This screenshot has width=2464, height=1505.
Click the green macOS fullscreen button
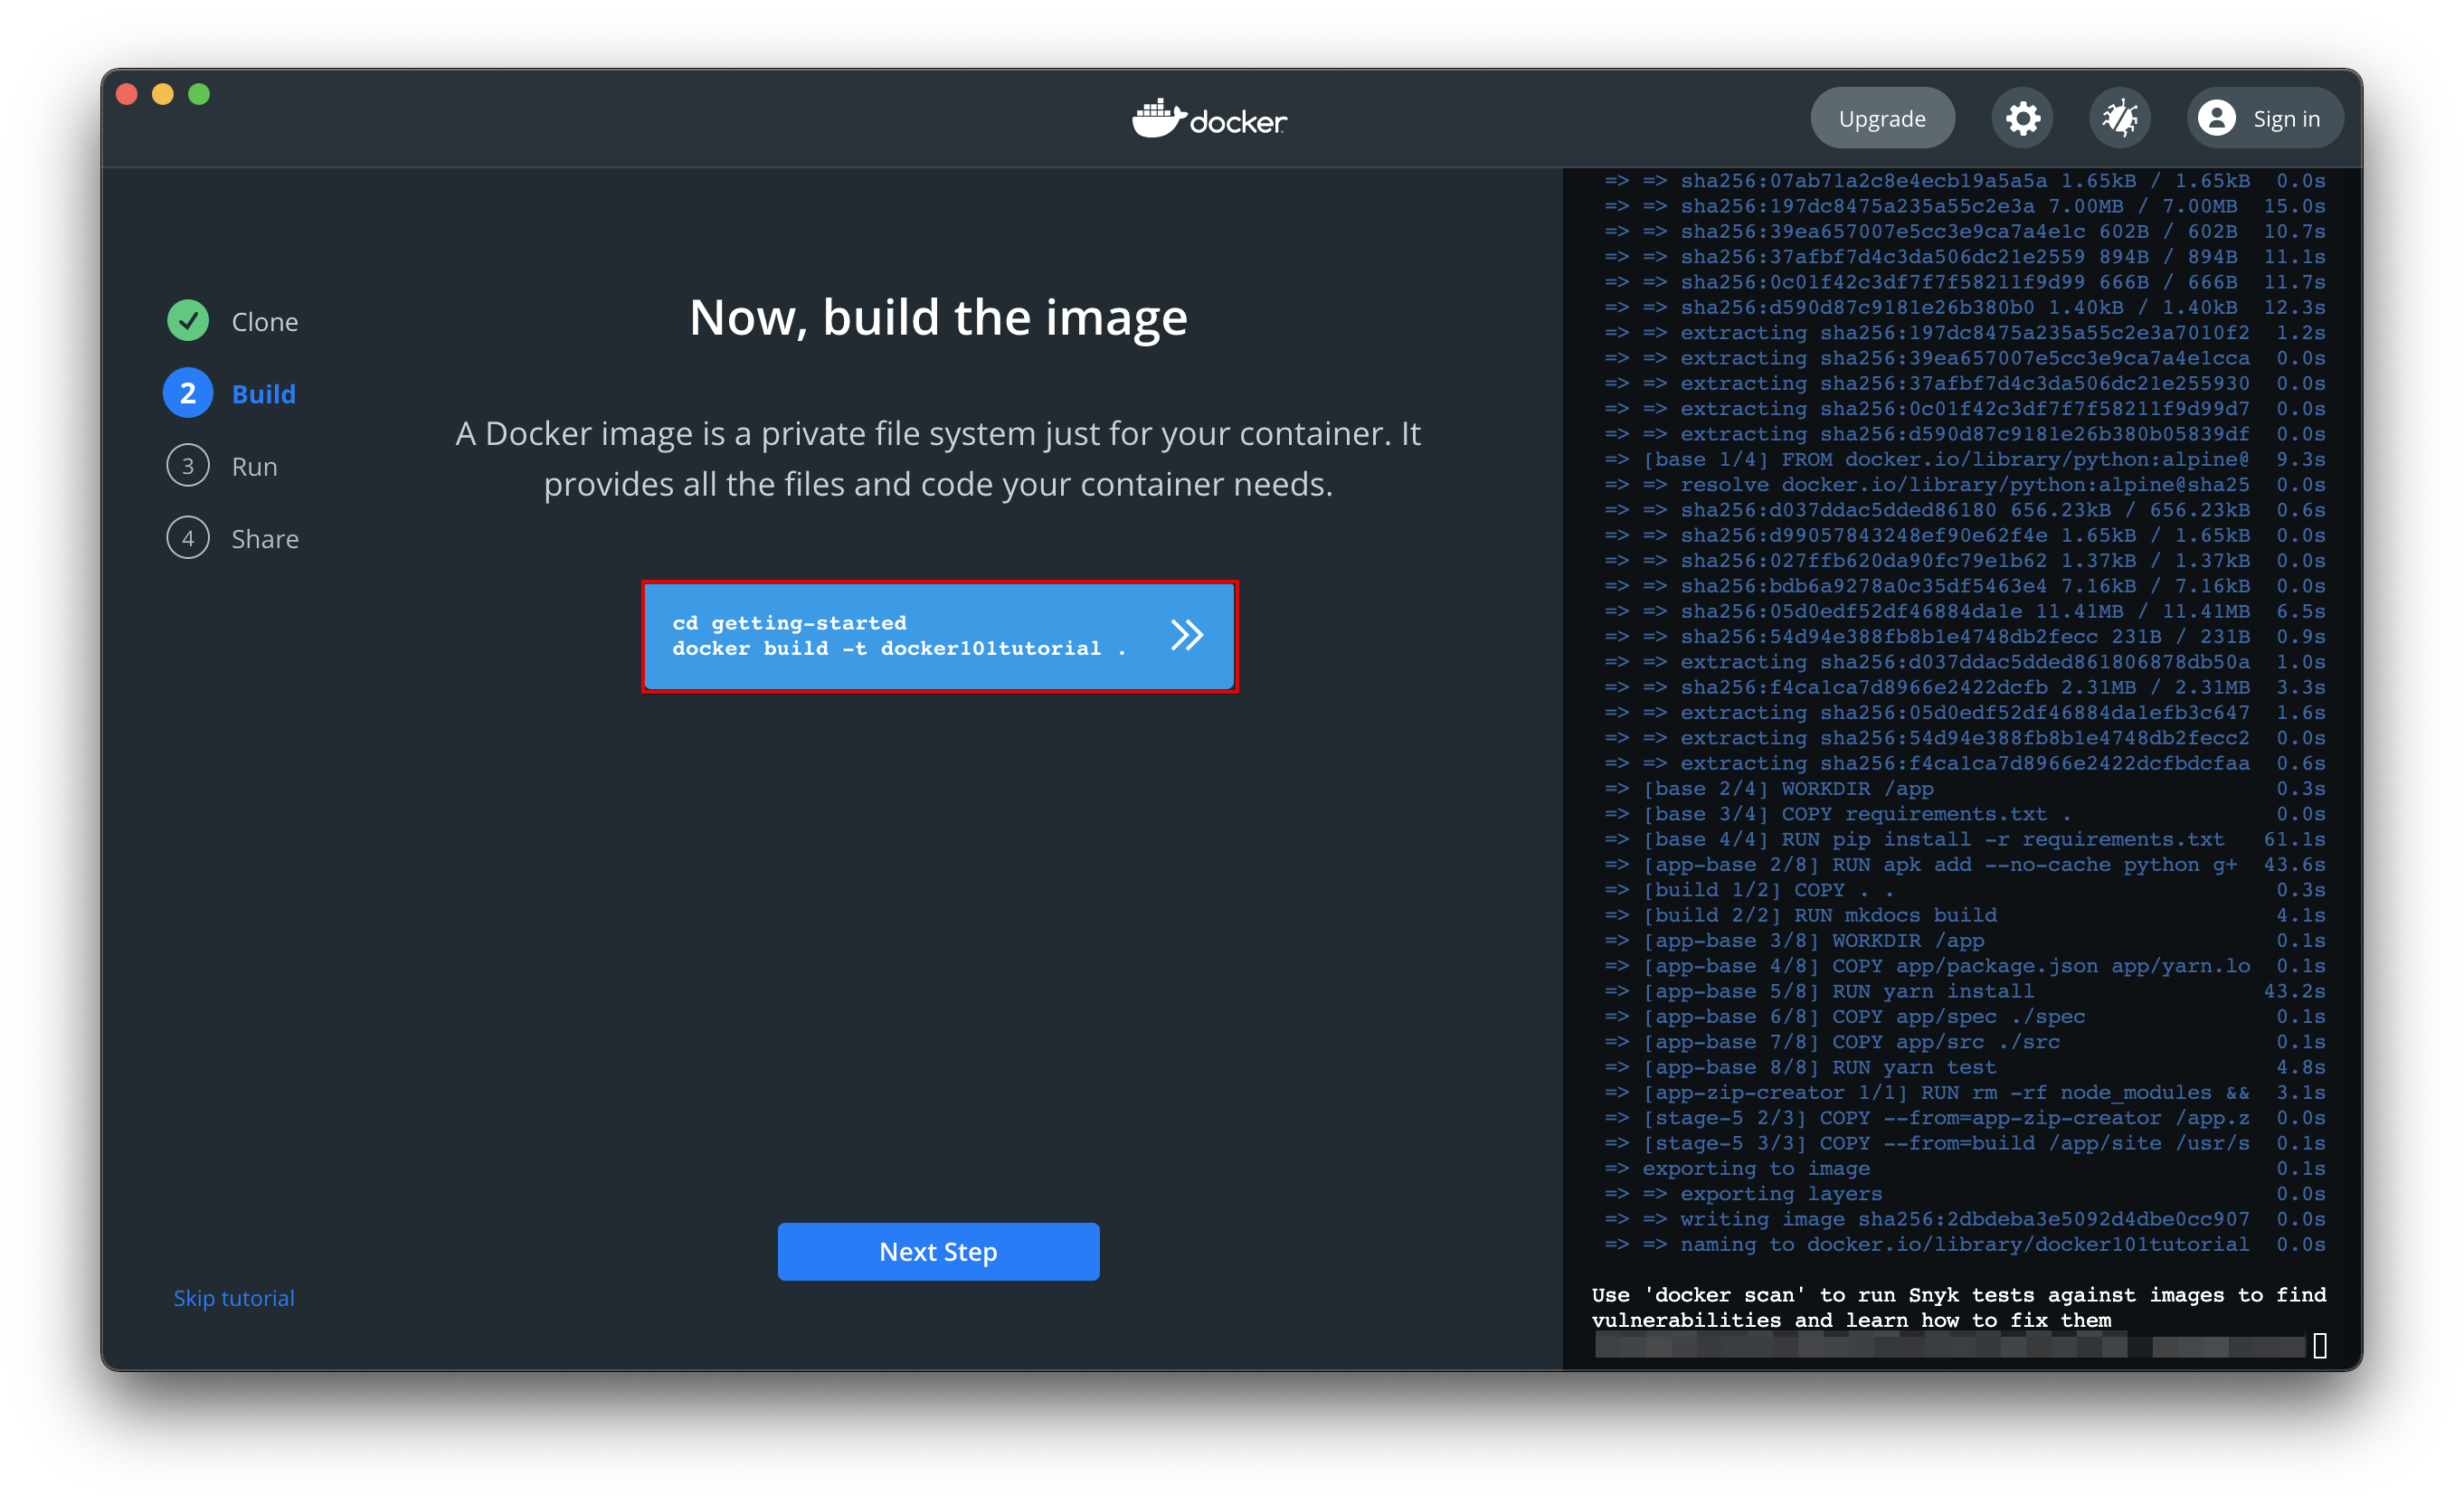click(199, 94)
